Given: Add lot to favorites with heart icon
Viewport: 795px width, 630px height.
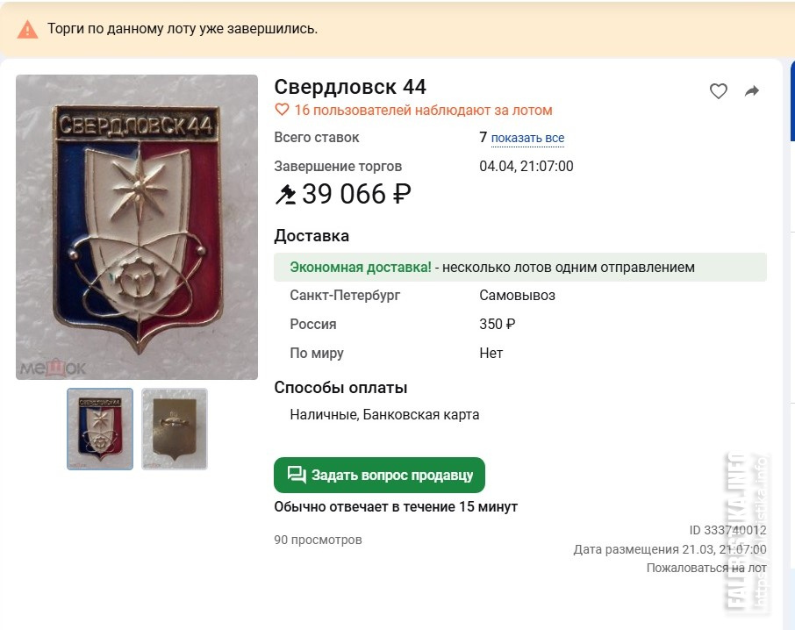Looking at the screenshot, I should tap(719, 91).
